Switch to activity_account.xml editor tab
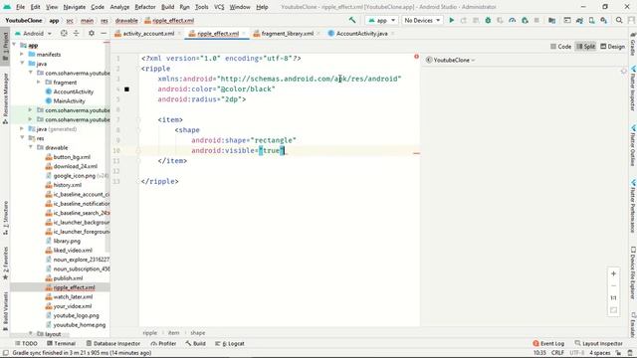The height and width of the screenshot is (358, 637). [x=148, y=34]
